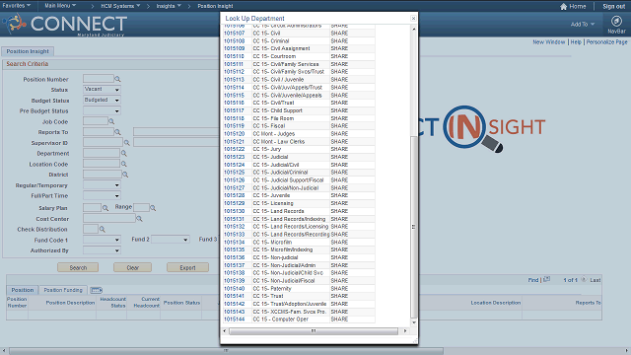Open Position Number lookup magnifier
Screen dimensions: 631x355
[x=117, y=79]
